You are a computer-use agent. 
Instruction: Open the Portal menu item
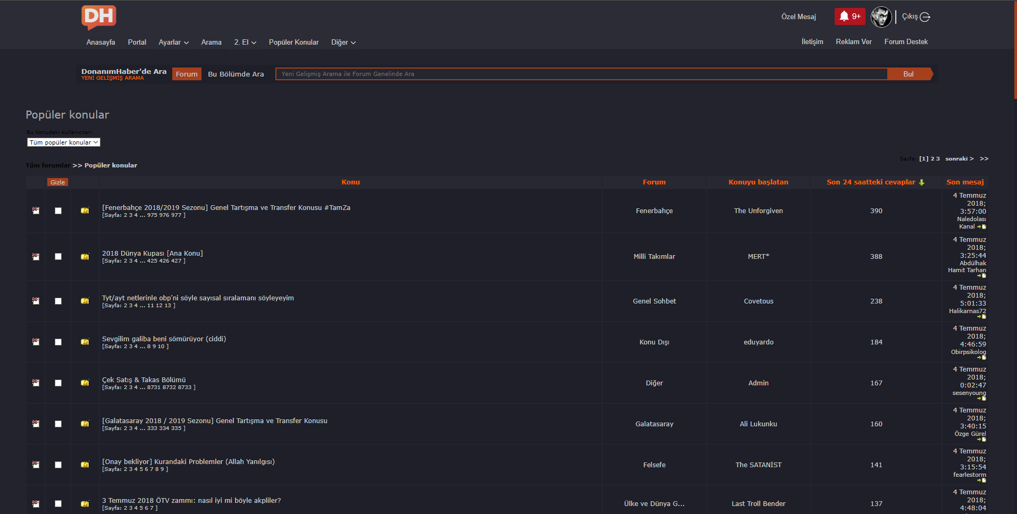[x=137, y=42]
